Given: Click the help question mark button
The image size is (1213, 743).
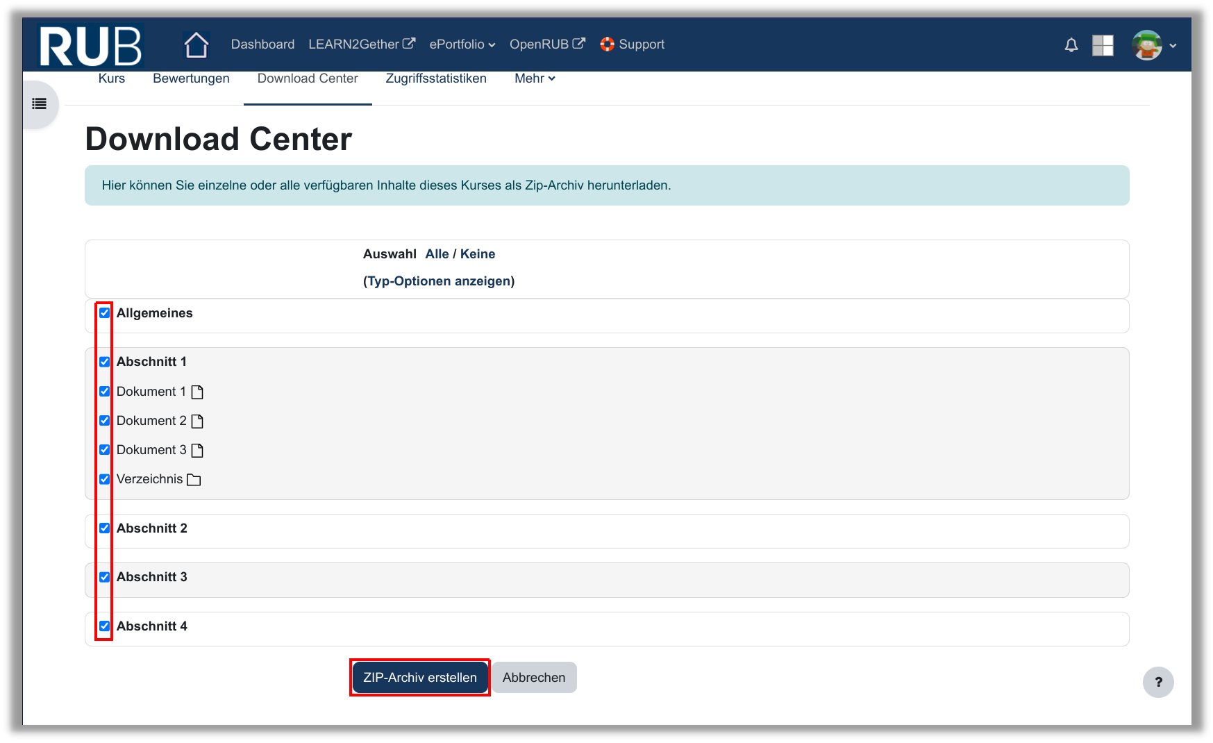Looking at the screenshot, I should click(x=1158, y=682).
